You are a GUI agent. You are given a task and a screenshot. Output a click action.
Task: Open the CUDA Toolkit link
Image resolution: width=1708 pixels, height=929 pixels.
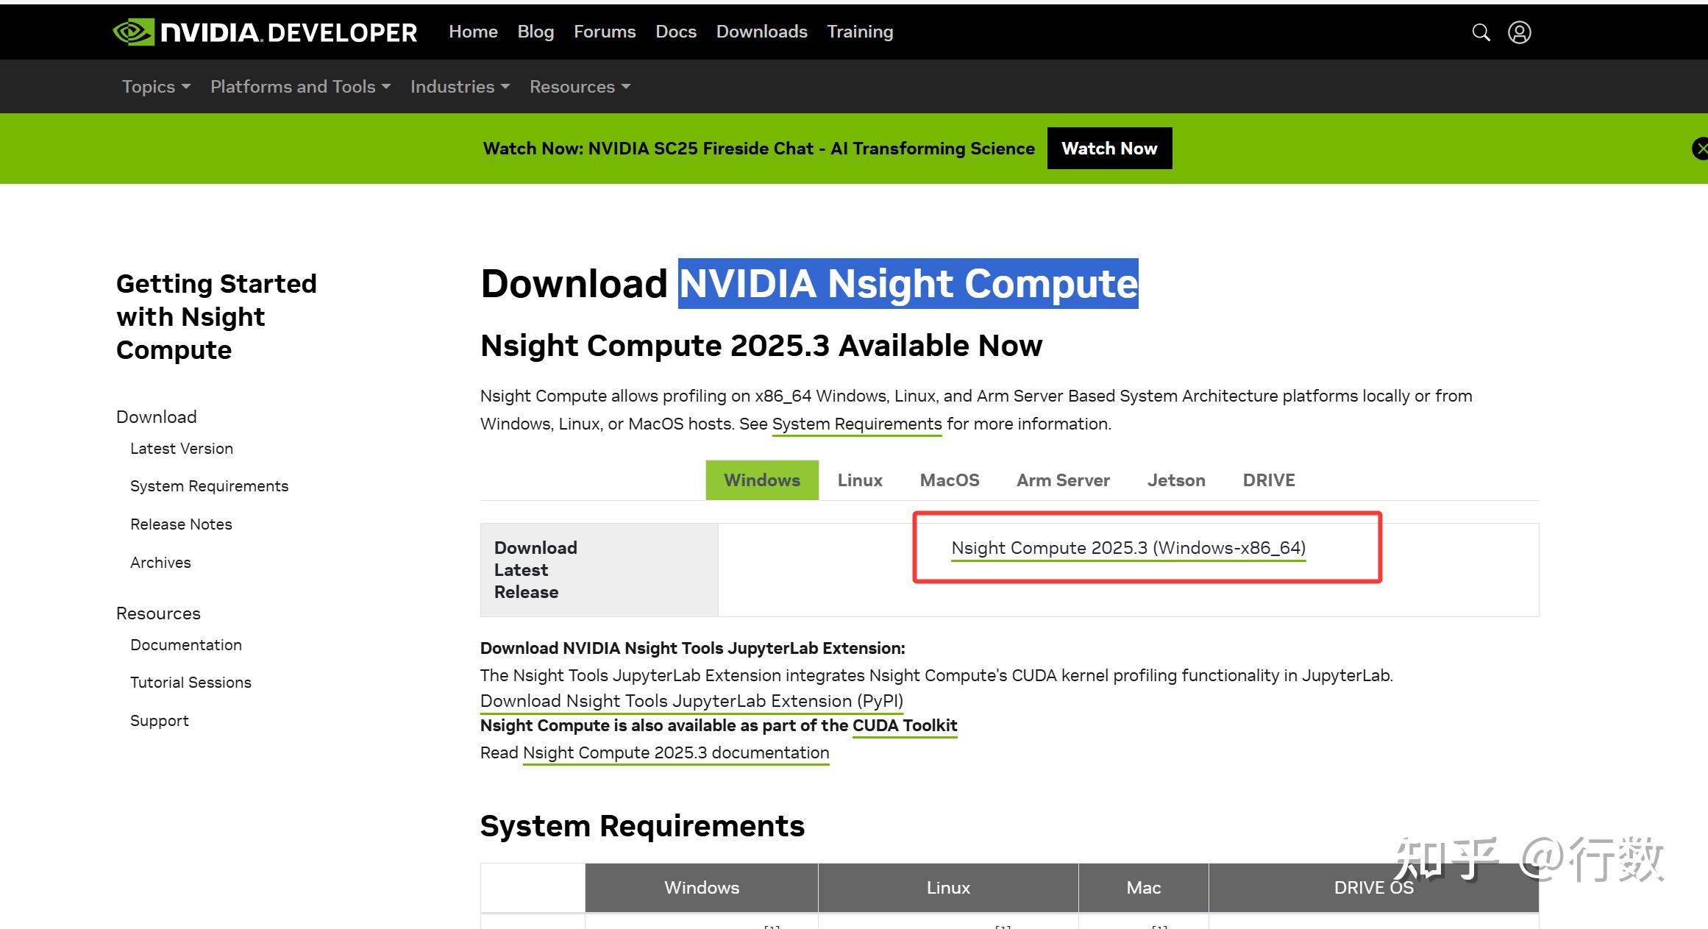tap(904, 725)
